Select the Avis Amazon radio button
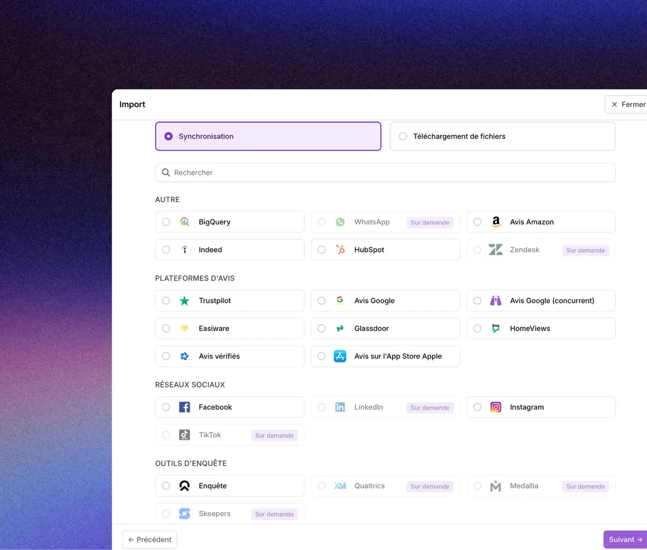Screen dimensions: 647x550 click(477, 222)
